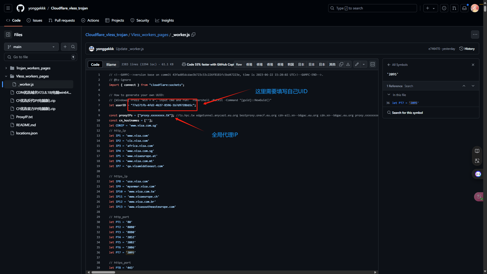Go to the GitHub homepage logo
The height and width of the screenshot is (274, 487).
(20, 8)
